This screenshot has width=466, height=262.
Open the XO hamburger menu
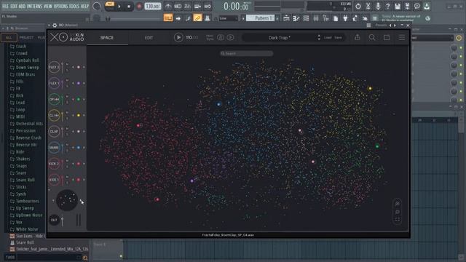402,37
